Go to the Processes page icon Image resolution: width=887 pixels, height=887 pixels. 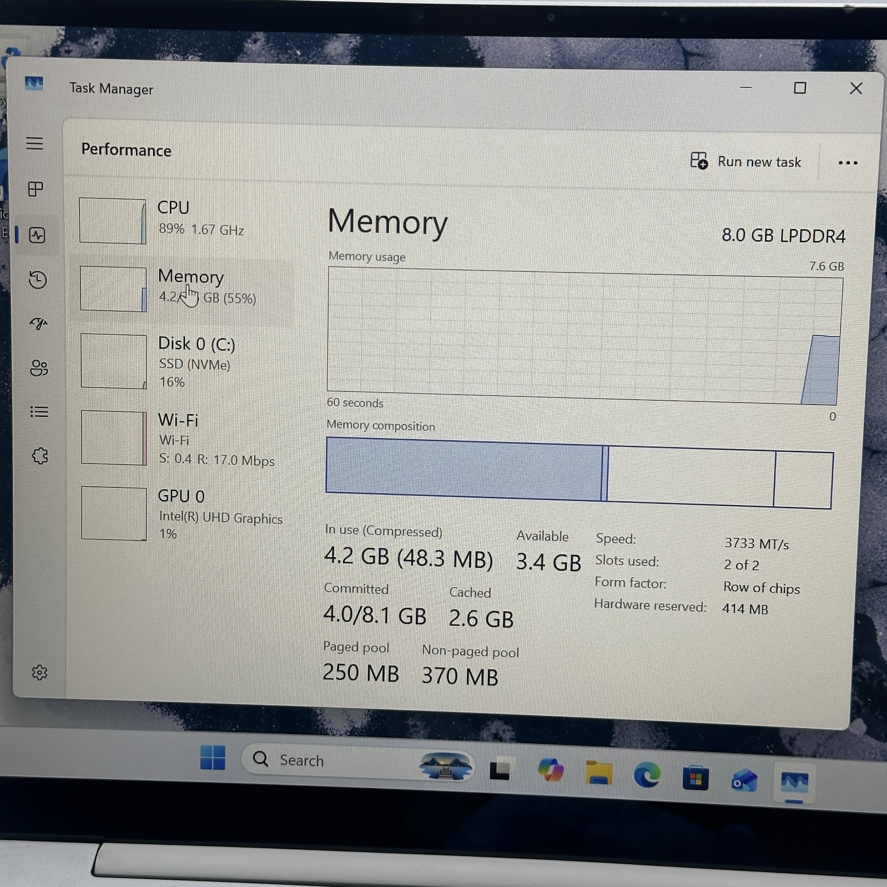coord(35,189)
